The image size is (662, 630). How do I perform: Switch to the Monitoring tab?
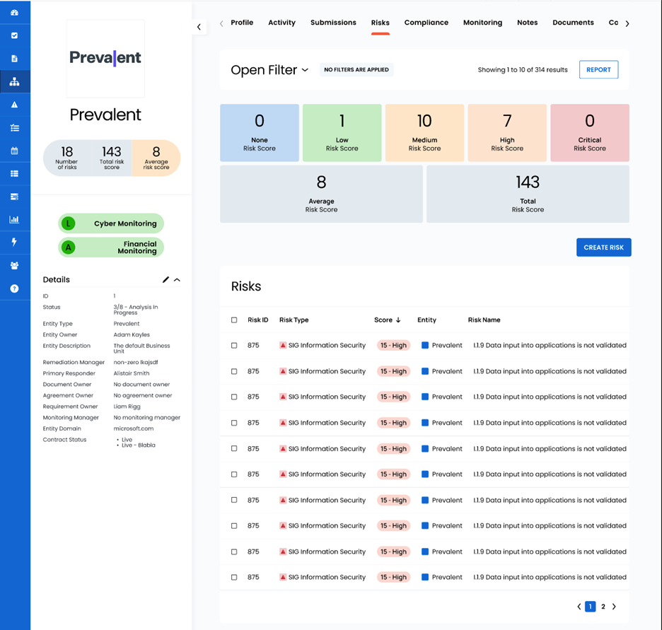click(x=482, y=23)
